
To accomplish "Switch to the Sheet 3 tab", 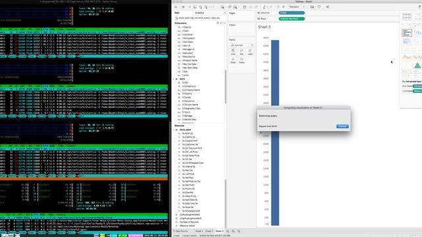I will pyautogui.click(x=220, y=231).
